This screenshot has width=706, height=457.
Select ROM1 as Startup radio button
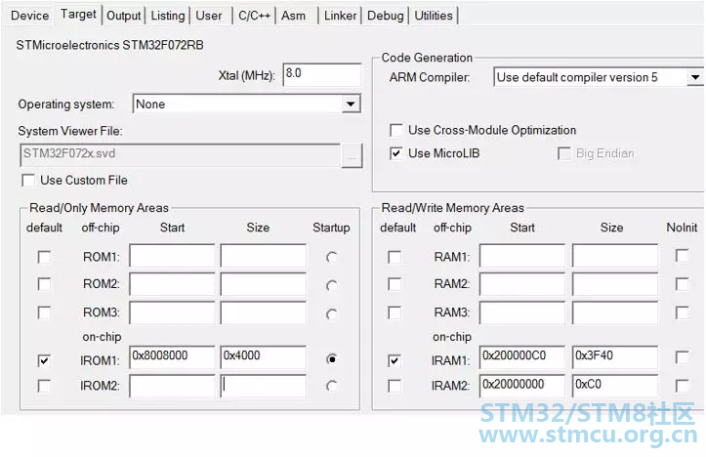(331, 258)
